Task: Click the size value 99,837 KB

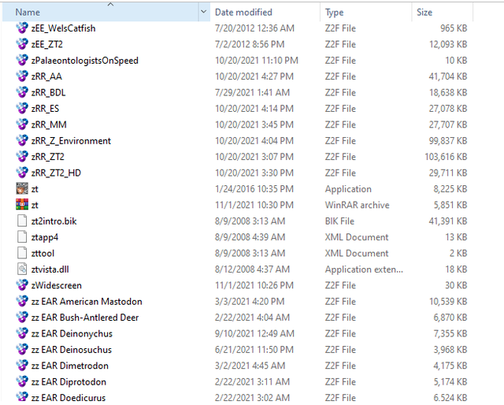Action: [x=448, y=141]
